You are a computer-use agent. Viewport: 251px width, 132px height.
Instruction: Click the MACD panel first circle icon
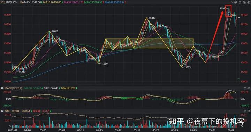pos(245,88)
